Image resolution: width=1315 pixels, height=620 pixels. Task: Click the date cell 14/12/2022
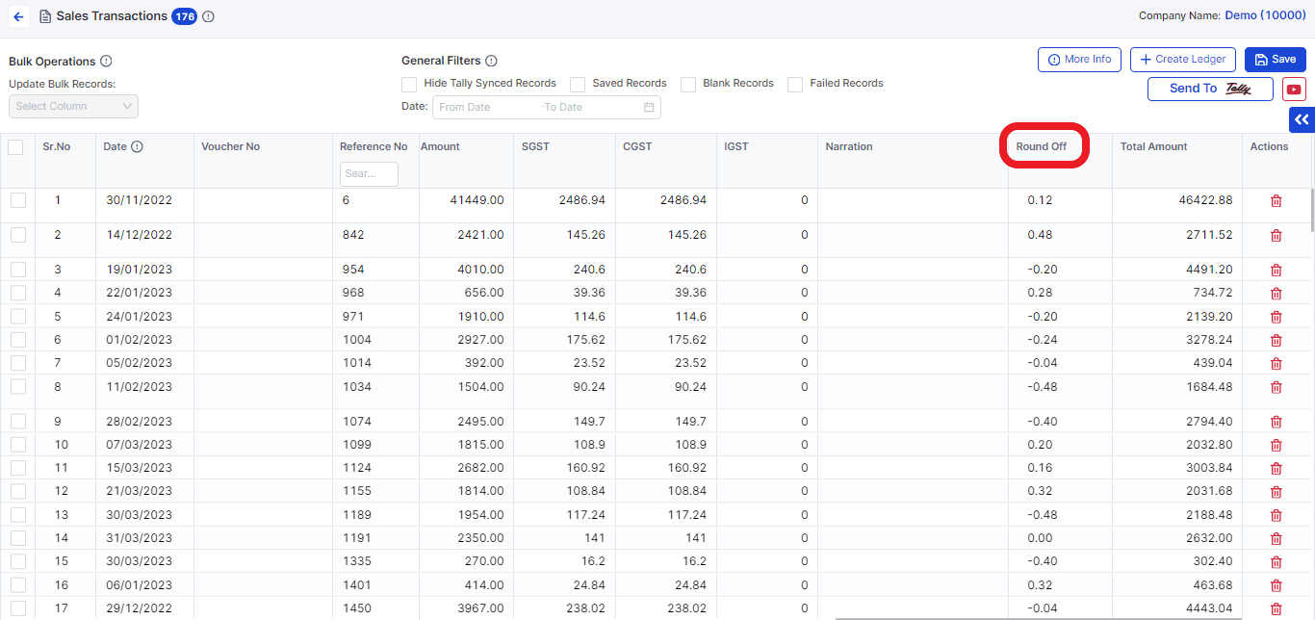139,235
